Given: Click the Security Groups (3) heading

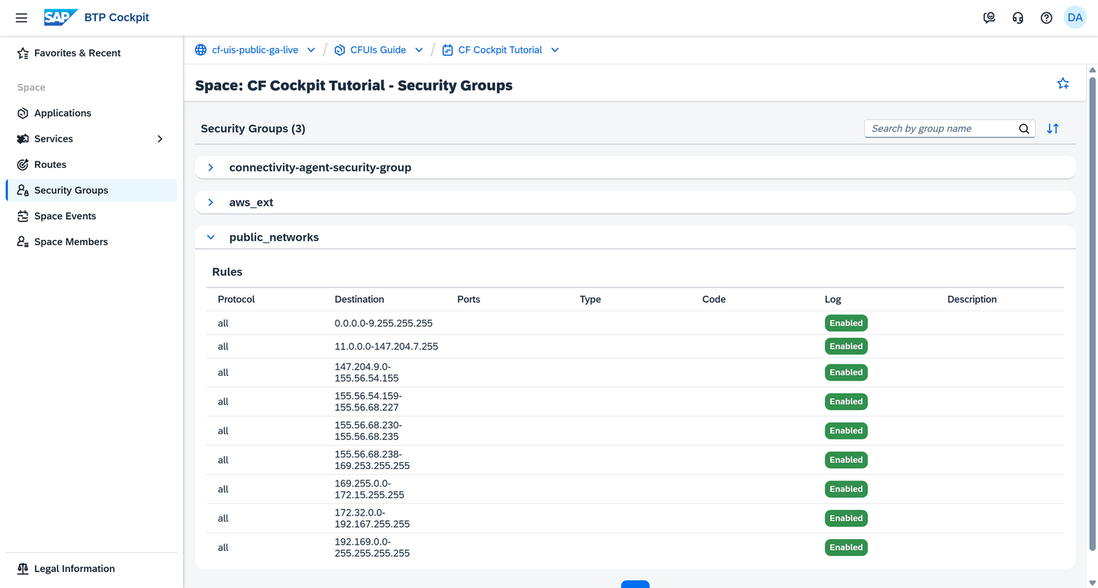Looking at the screenshot, I should (x=253, y=129).
